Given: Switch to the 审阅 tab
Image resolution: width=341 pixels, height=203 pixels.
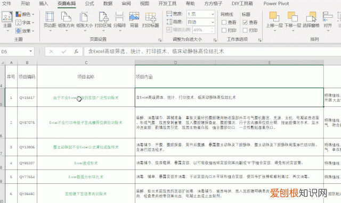Looking at the screenshot, I should pyautogui.click(x=126, y=4).
